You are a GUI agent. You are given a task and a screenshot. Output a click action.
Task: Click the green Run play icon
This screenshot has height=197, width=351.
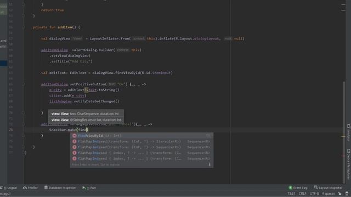[x=84, y=188]
